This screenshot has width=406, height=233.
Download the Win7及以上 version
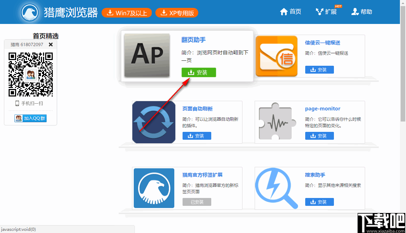[x=127, y=13]
